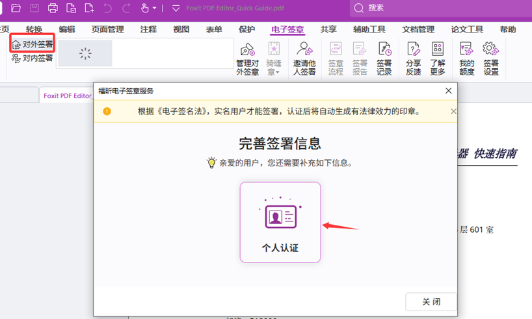Open the 注释 ribbon tab
This screenshot has width=532, height=319.
coord(148,29)
